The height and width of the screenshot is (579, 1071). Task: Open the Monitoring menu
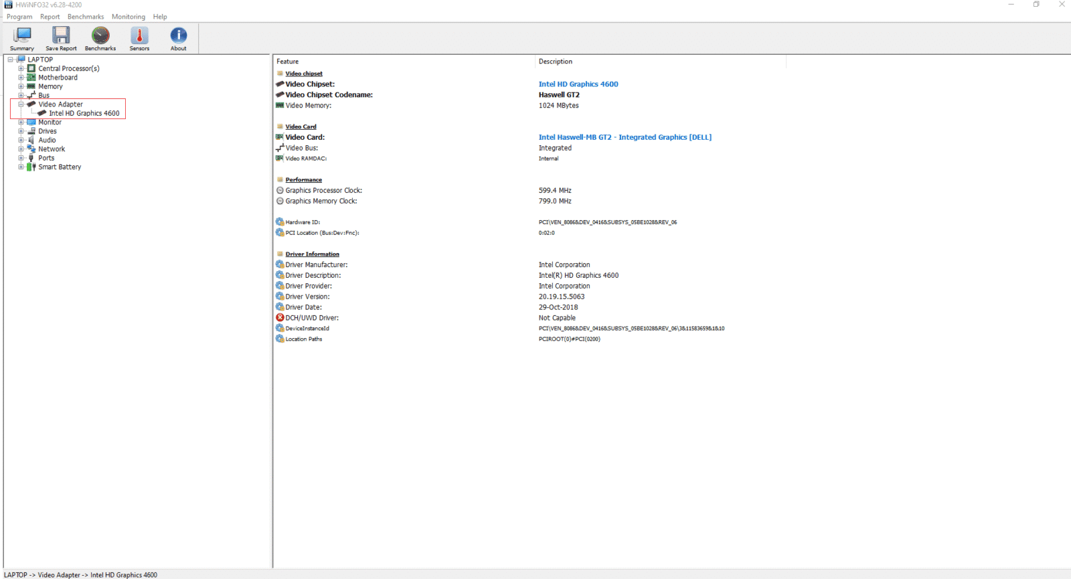pos(128,17)
